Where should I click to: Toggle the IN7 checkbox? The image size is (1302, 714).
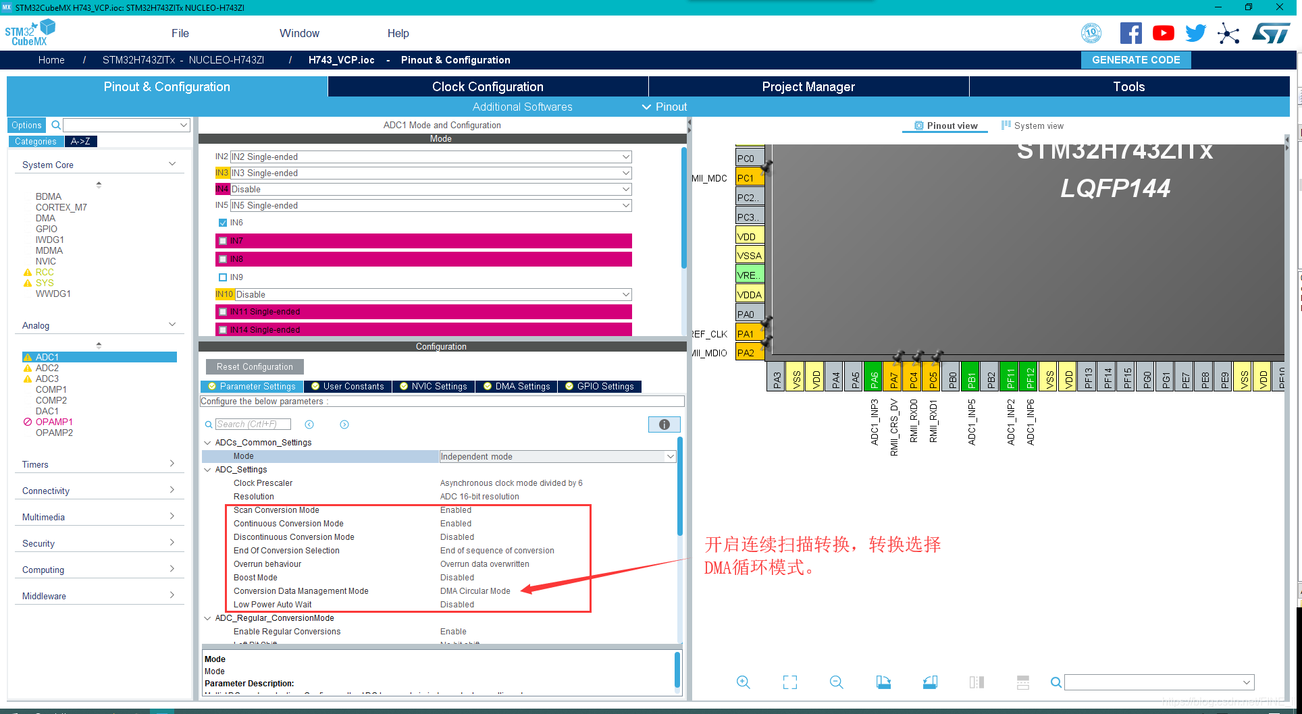(223, 241)
